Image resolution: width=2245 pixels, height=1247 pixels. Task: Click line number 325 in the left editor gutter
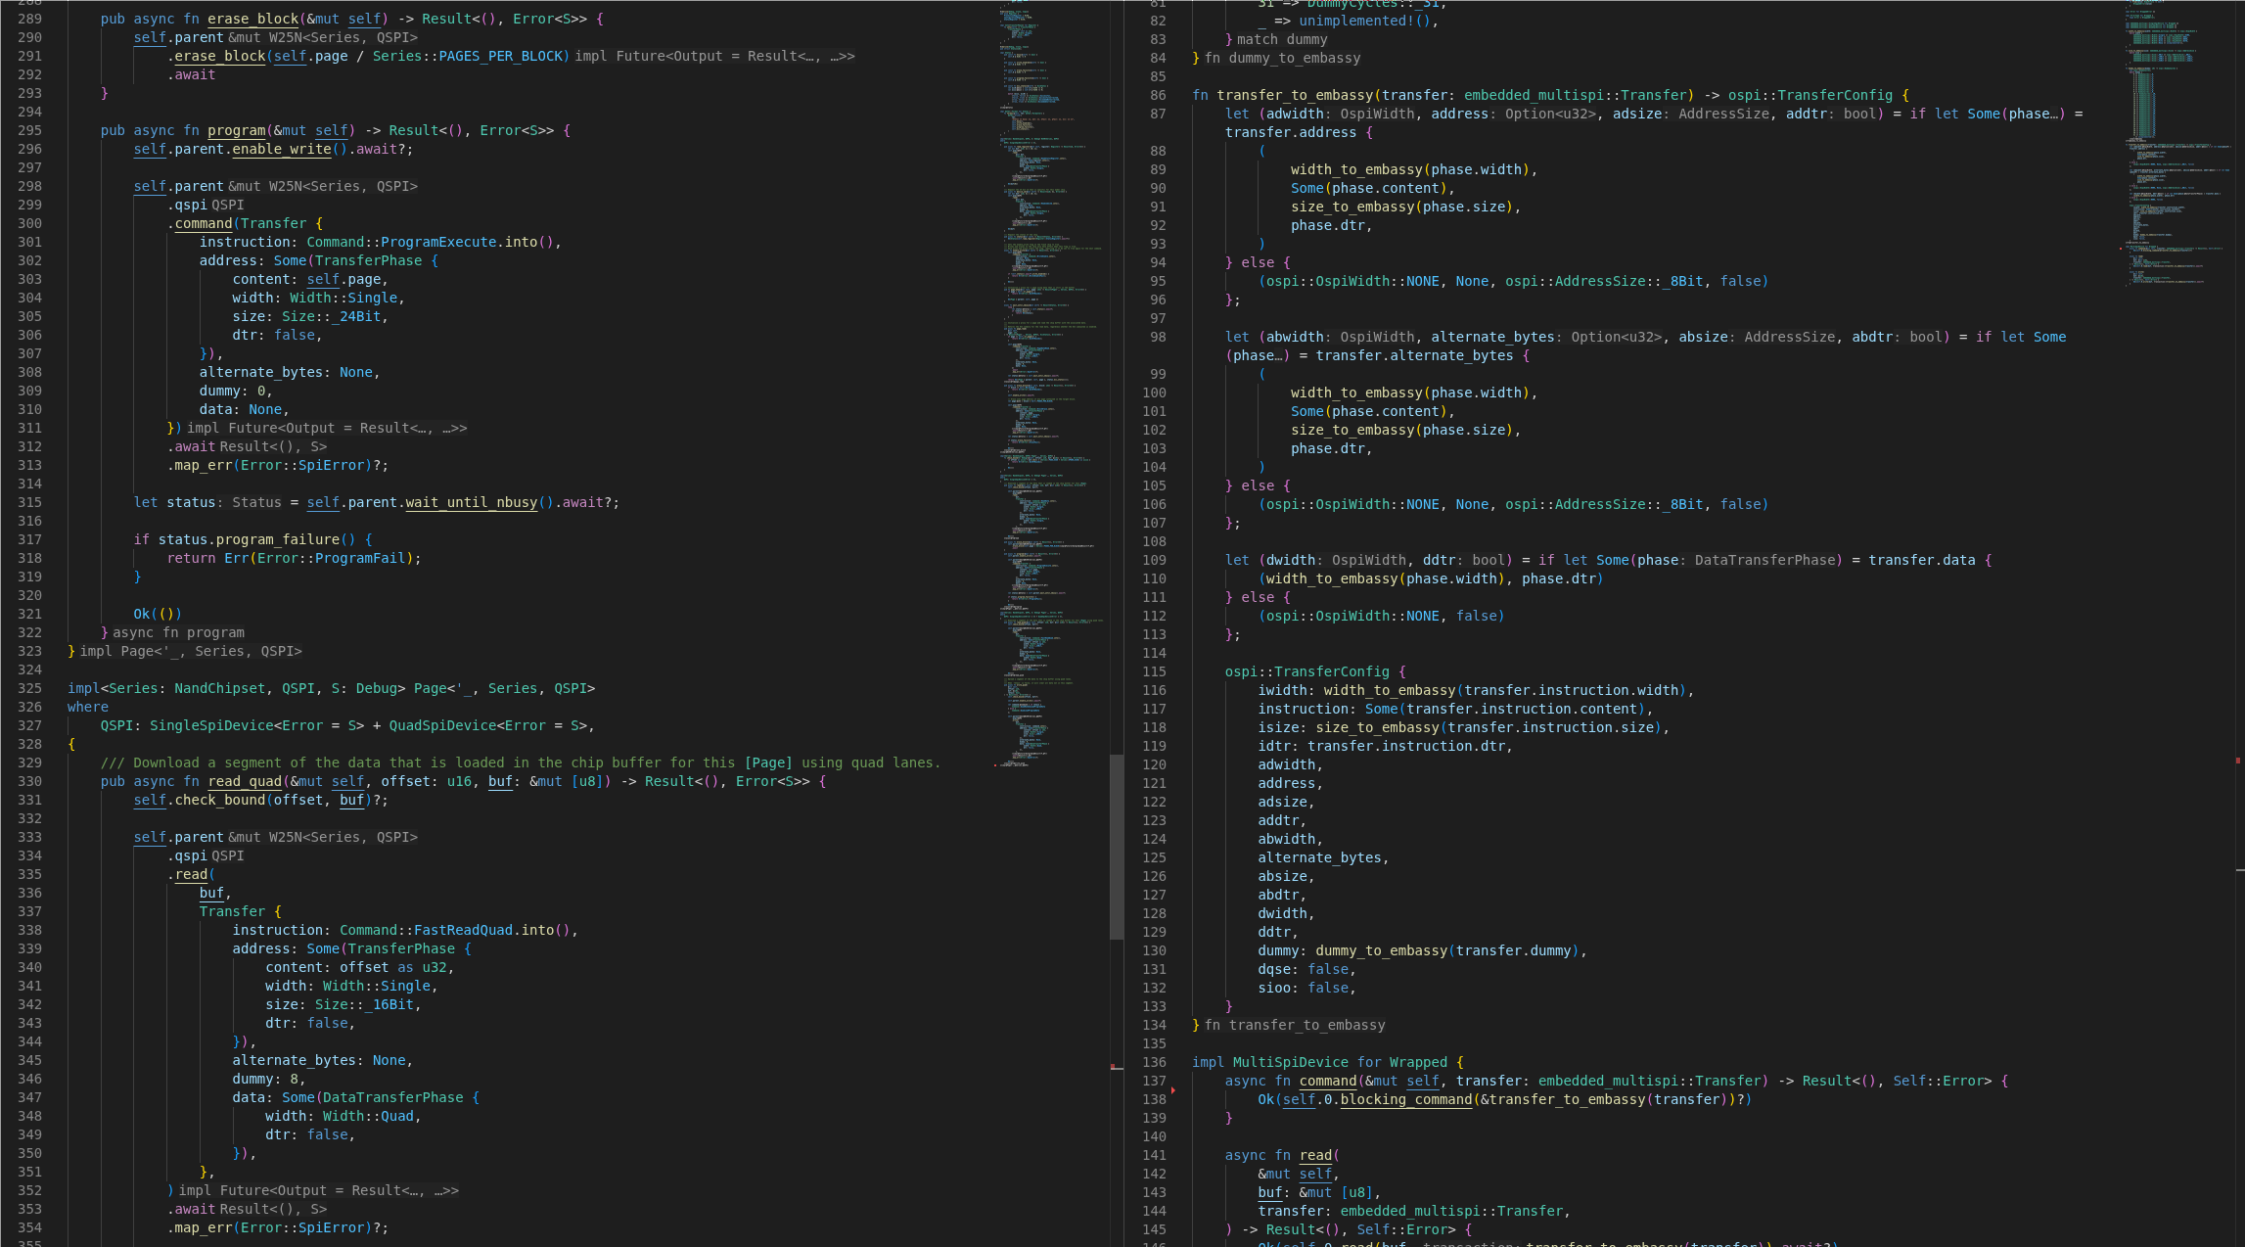tap(29, 688)
